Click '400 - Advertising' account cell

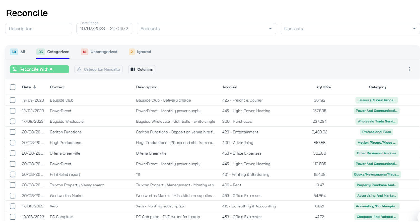pos(238,143)
